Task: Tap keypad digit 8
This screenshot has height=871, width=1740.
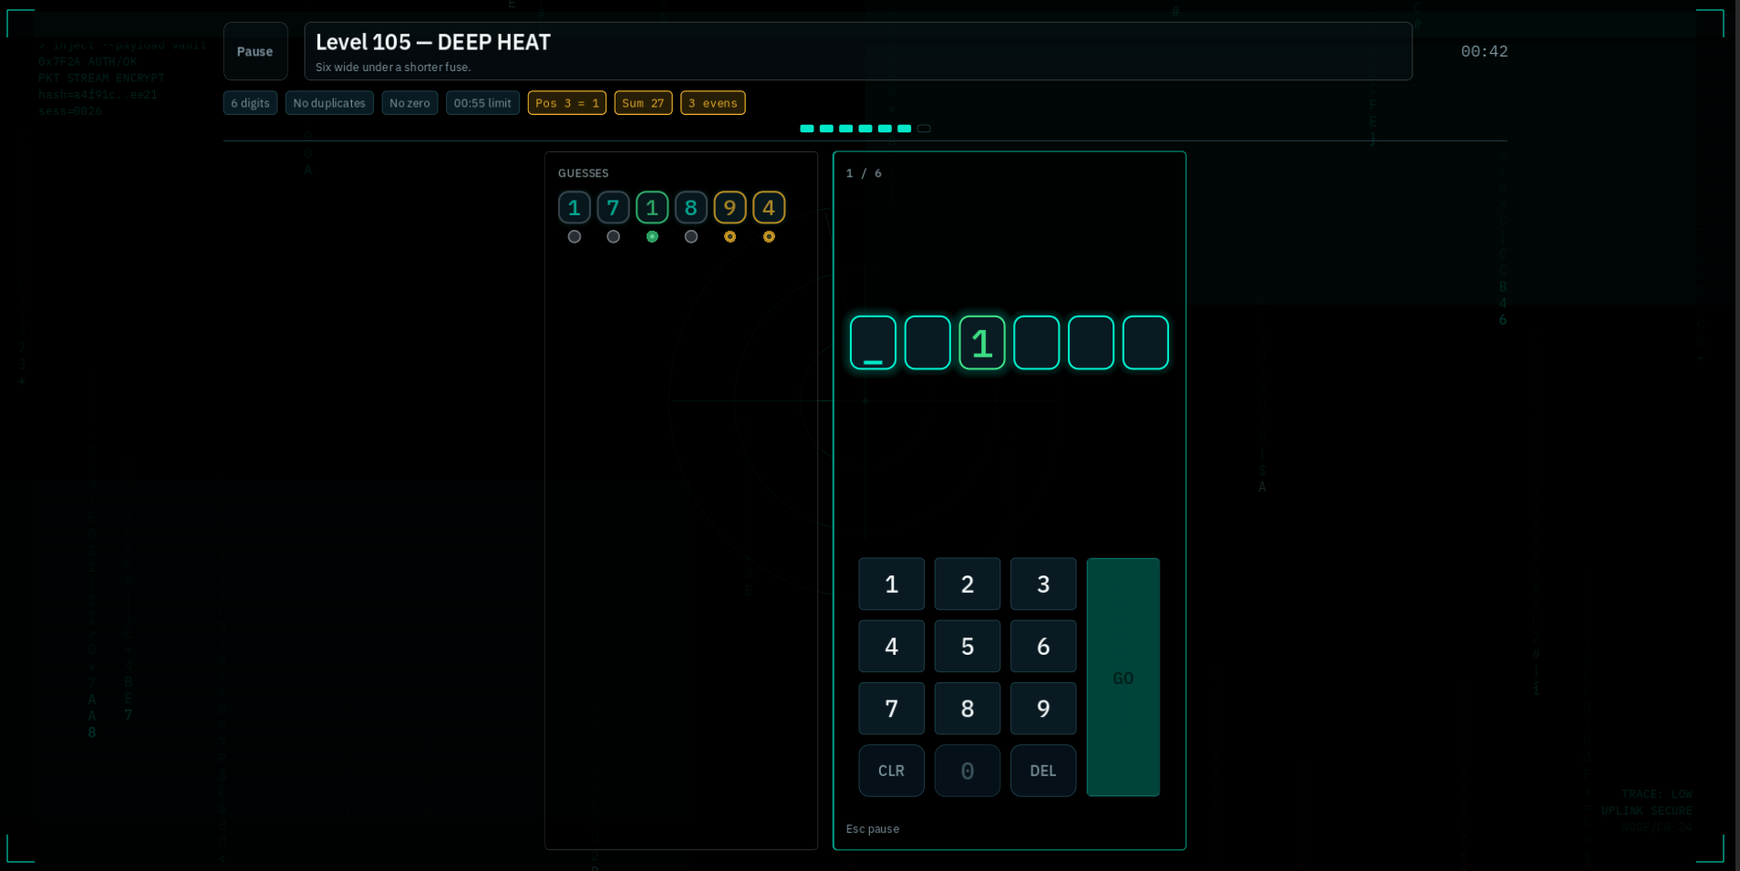Action: (x=968, y=709)
